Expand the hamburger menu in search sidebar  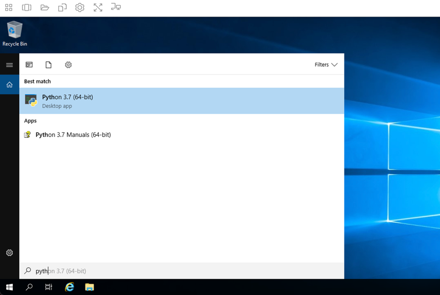pyautogui.click(x=10, y=65)
